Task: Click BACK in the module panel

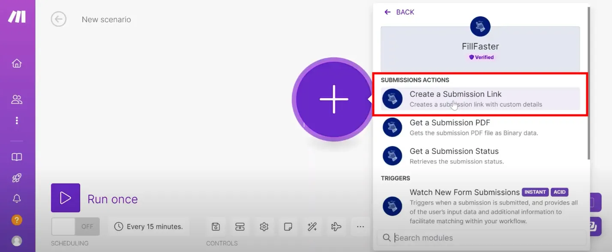Action: pos(399,12)
